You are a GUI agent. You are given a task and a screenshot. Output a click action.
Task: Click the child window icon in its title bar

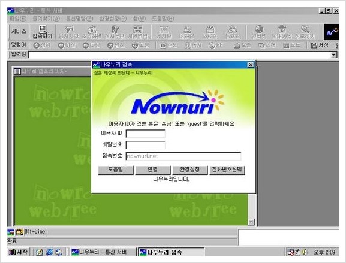pos(17,71)
